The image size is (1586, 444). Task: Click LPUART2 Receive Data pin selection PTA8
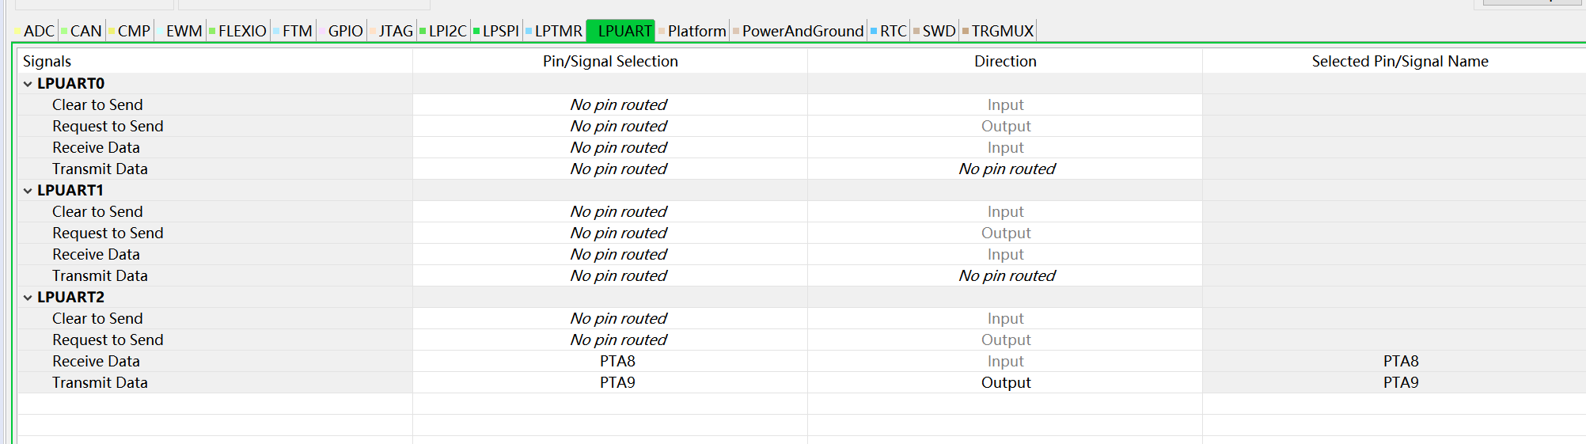click(617, 361)
